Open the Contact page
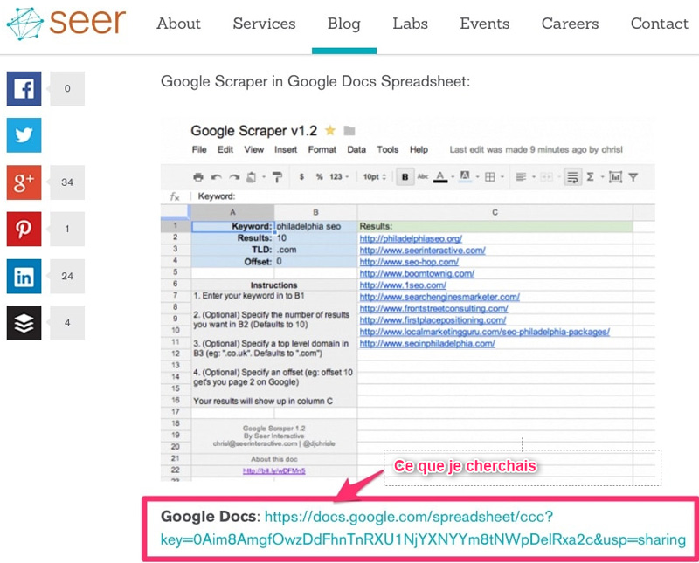Image resolution: width=699 pixels, height=563 pixels. tap(660, 24)
